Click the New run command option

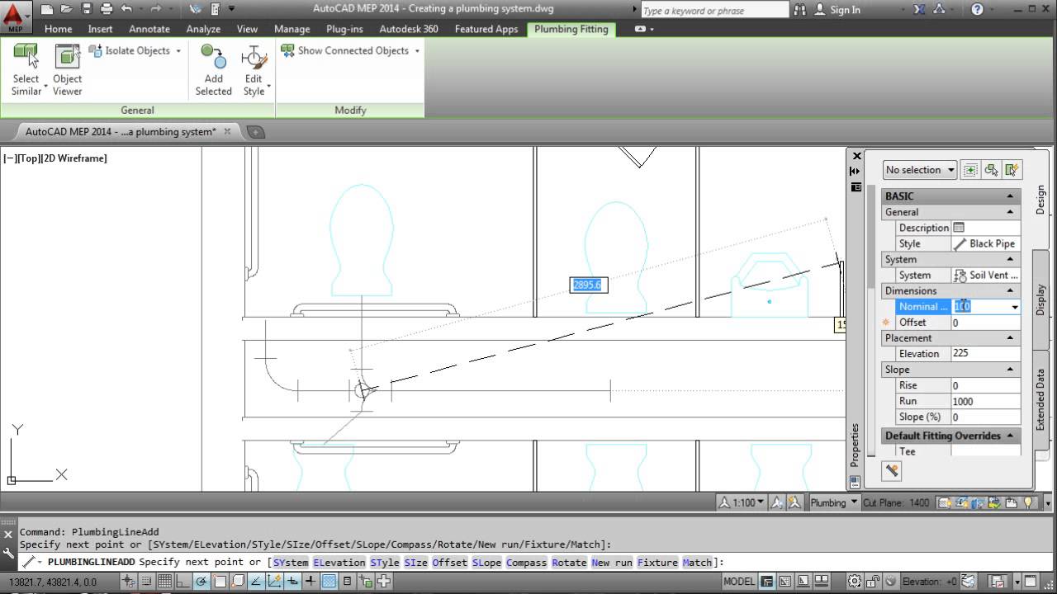pyautogui.click(x=612, y=563)
